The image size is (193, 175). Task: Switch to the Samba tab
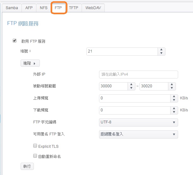click(12, 8)
